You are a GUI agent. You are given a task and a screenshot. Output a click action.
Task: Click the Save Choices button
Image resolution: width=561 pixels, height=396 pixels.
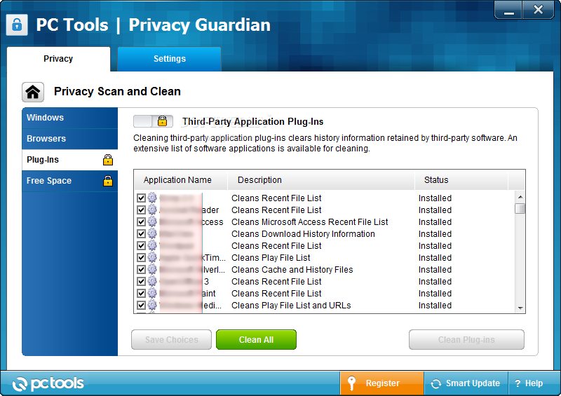[171, 339]
